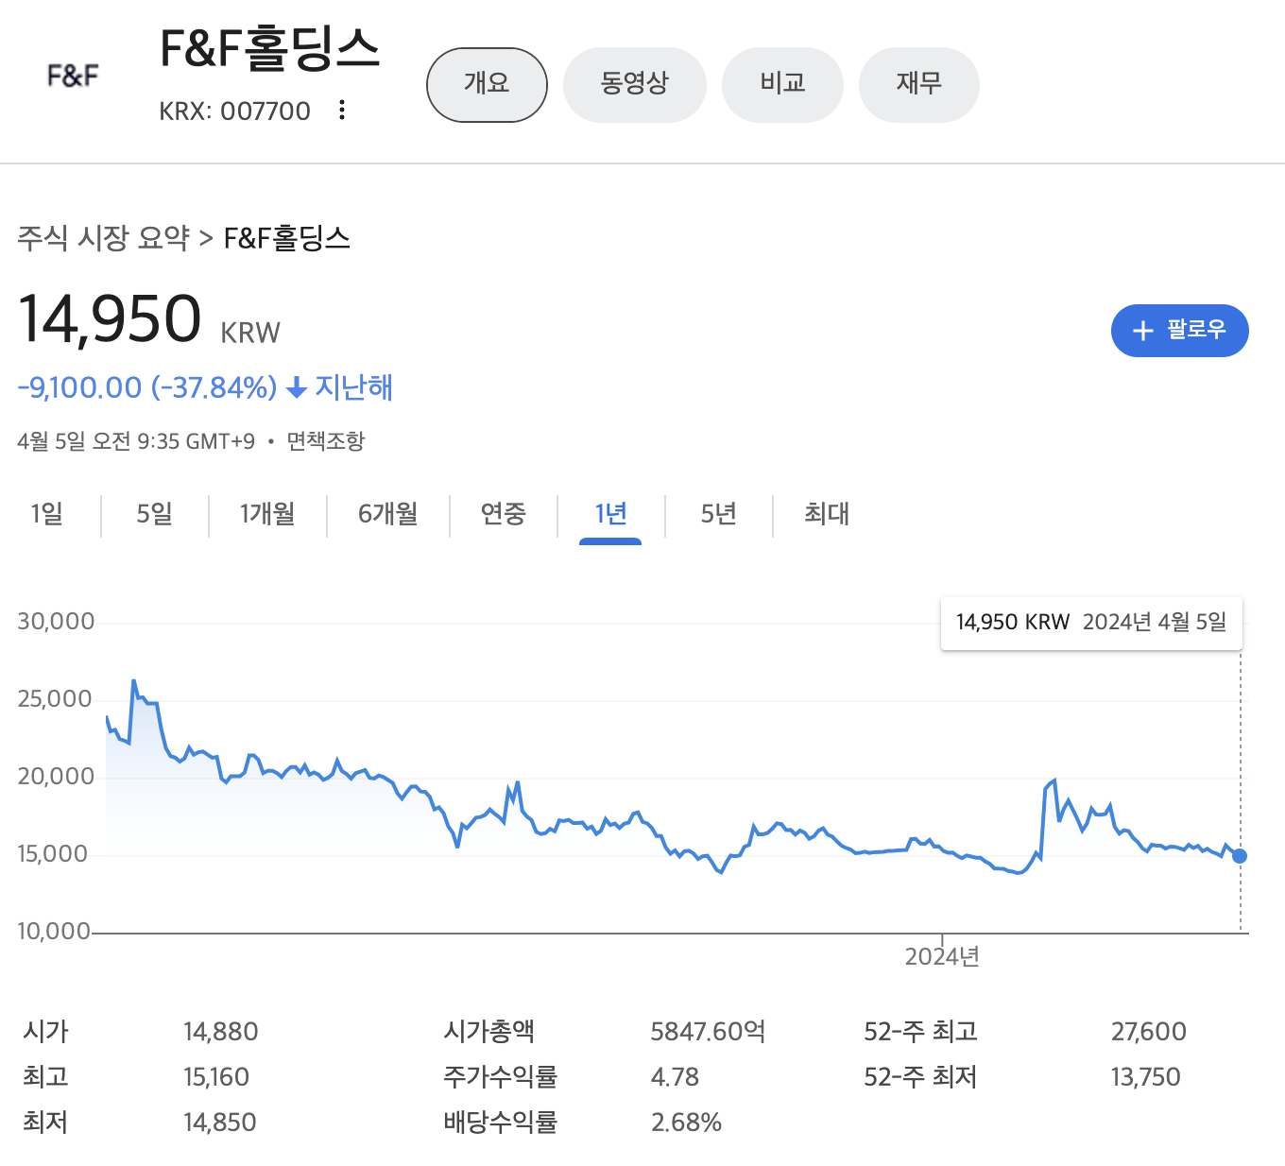Select the 1년 chart range
Image resolution: width=1285 pixels, height=1166 pixels.
610,514
